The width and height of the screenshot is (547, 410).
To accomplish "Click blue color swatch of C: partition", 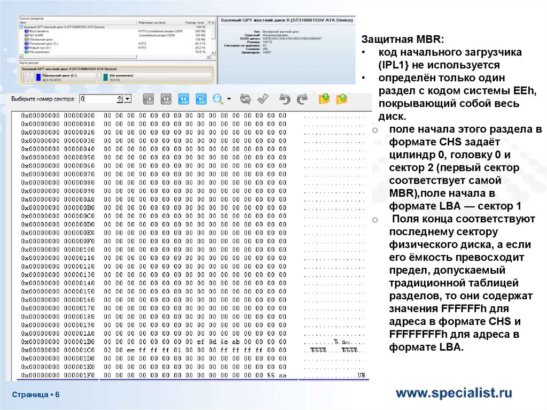I will [38, 78].
